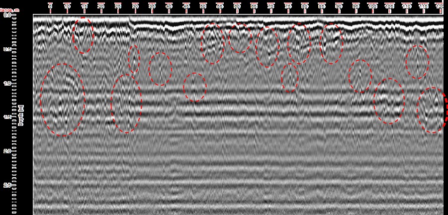Select the 0.0 depth axis label
448x215 pixels.
(x=7, y=15)
